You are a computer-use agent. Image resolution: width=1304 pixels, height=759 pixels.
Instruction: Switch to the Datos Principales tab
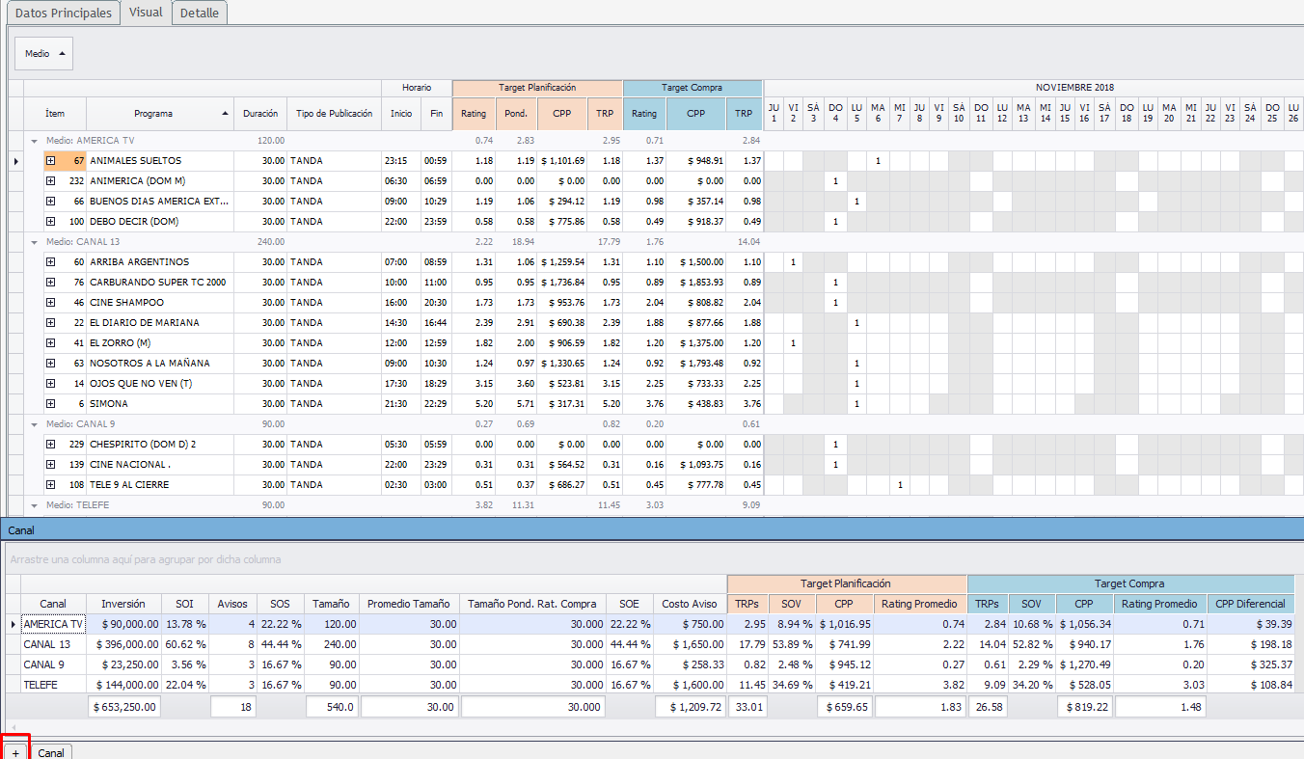pyautogui.click(x=63, y=14)
